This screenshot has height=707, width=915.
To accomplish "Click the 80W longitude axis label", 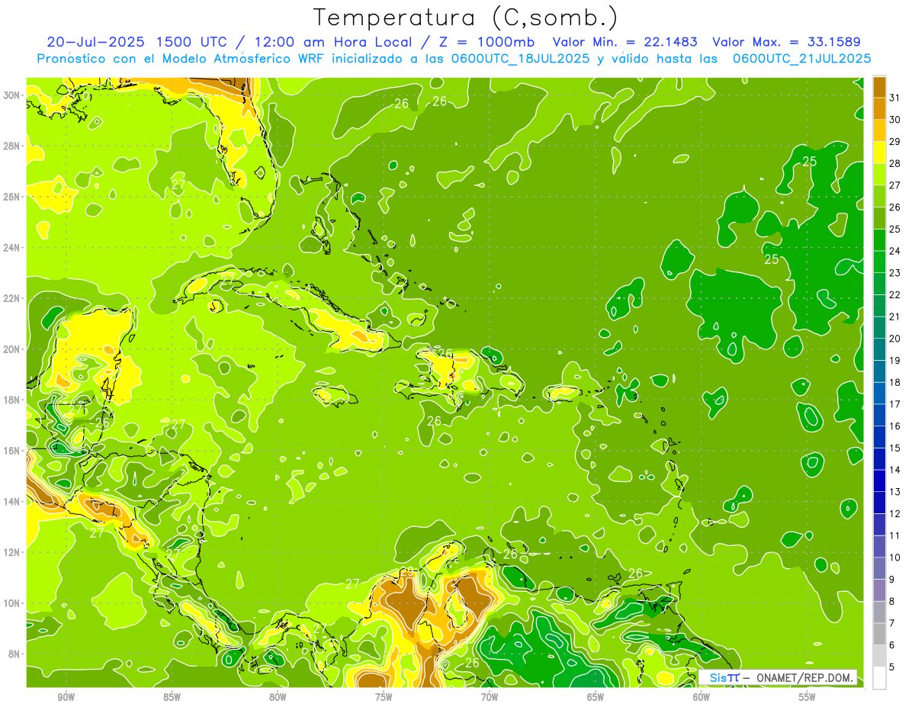I will [x=278, y=697].
